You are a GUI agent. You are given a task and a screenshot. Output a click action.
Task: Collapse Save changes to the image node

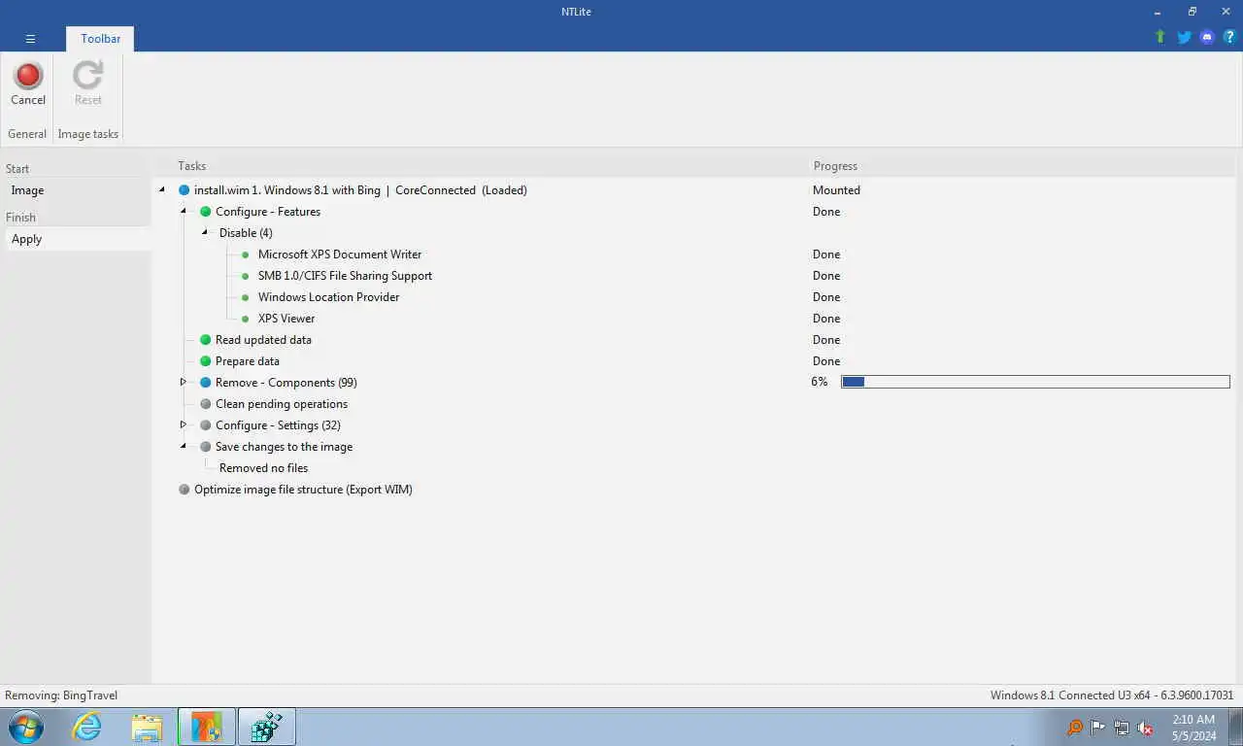click(x=184, y=447)
